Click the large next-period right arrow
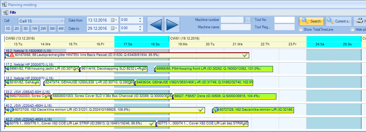 (x=172, y=24)
